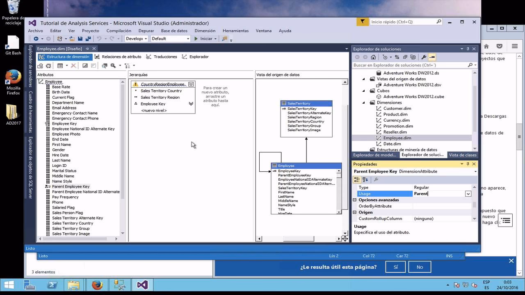Open the view attributes layout dropdown icon
This screenshot has height=295, width=525.
coord(60,66)
